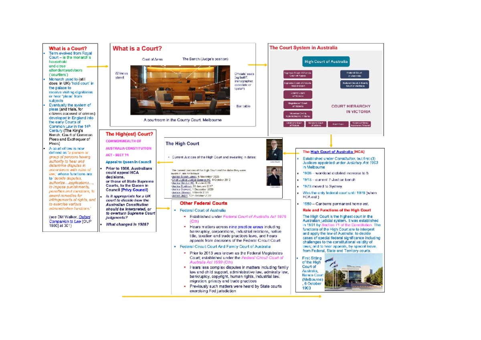This screenshot has width=481, height=340.
Task: Click the Children's Court of Victoria box
Action: 294,124
